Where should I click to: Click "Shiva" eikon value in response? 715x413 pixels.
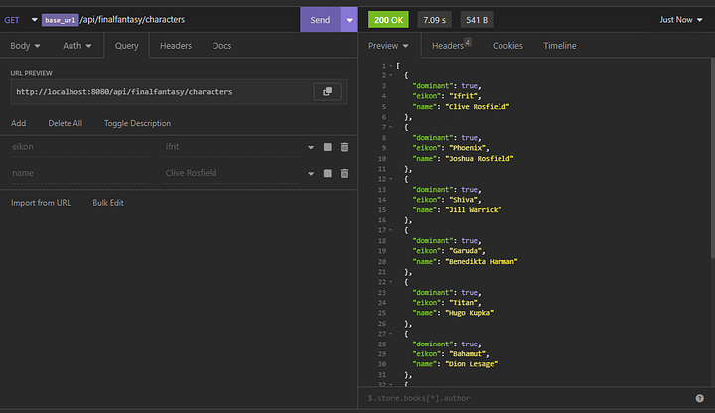[x=464, y=200]
